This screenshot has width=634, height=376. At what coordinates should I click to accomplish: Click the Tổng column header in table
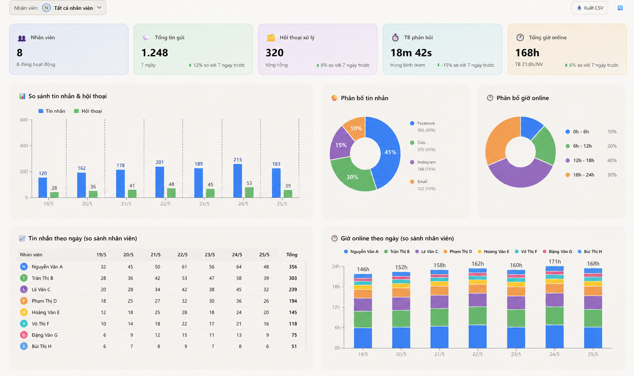click(292, 255)
